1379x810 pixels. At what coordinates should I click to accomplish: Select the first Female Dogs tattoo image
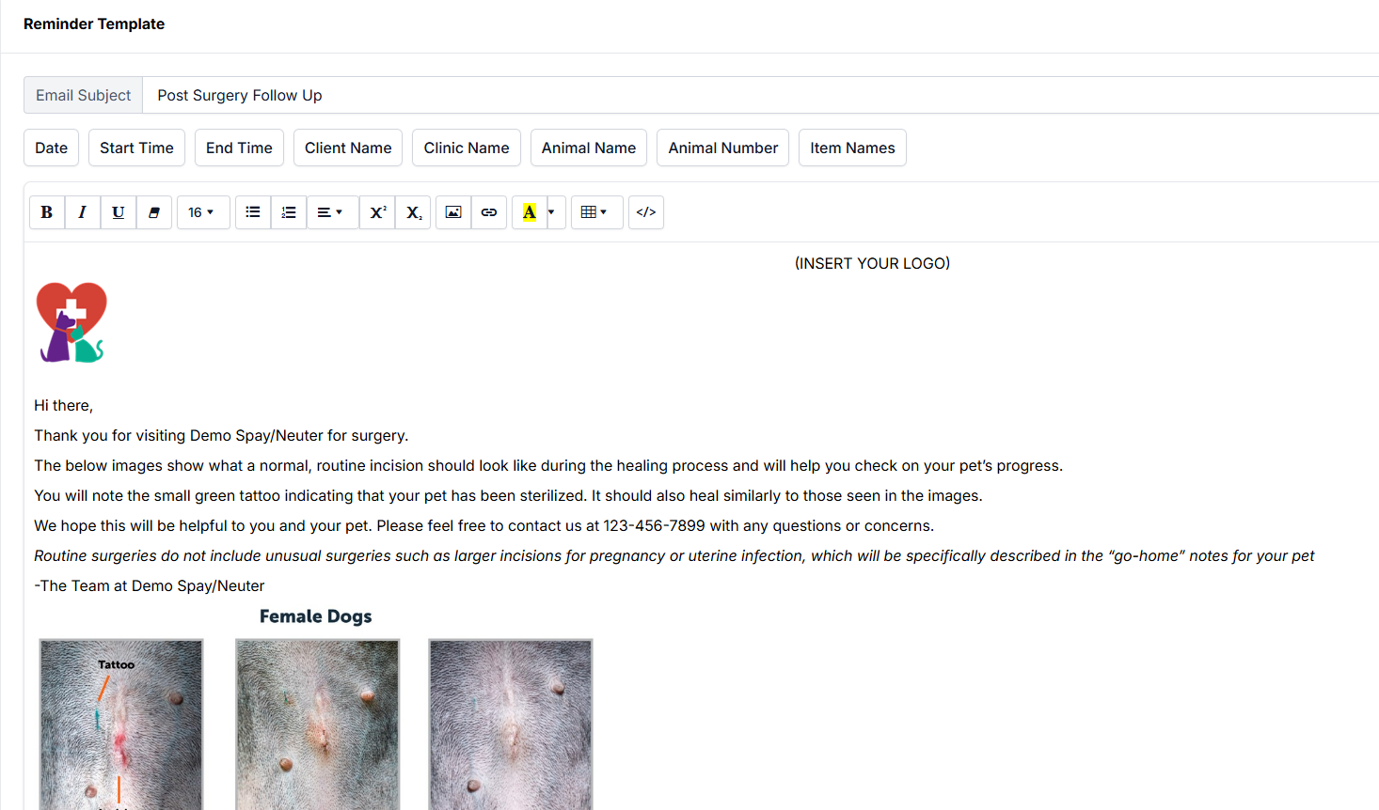pos(121,724)
